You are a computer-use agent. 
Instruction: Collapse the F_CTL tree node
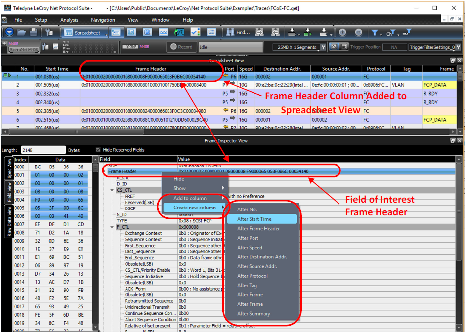click(x=112, y=227)
